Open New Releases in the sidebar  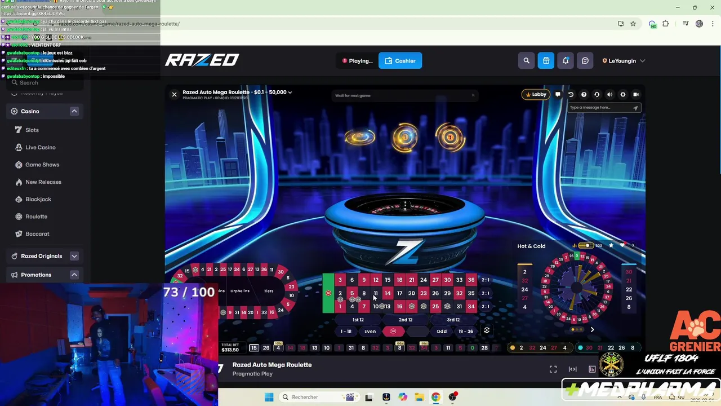point(43,182)
